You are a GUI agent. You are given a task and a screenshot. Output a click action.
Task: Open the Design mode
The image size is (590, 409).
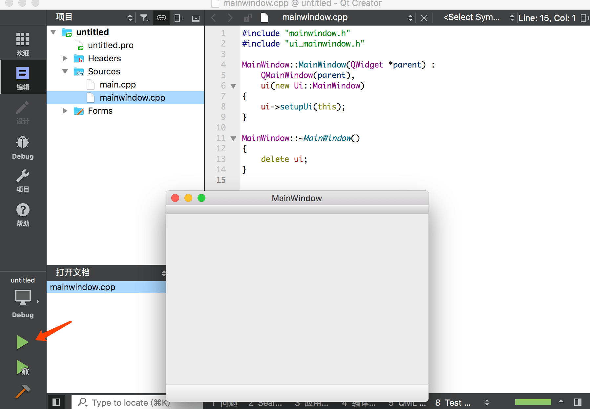pos(23,112)
